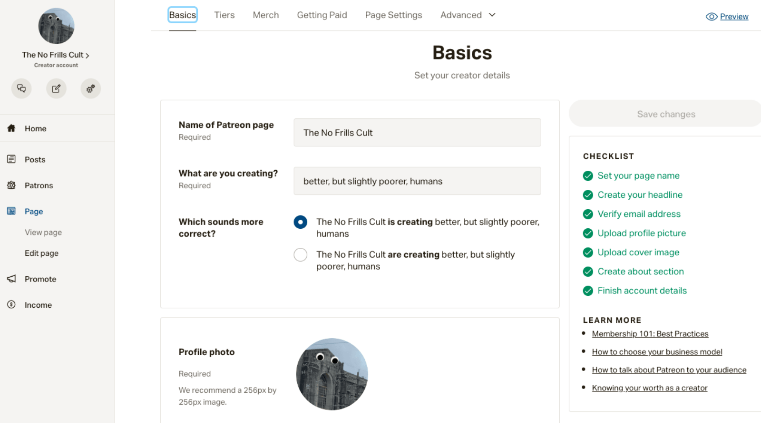Select the 'is creating' radio option
This screenshot has height=428, width=761.
coord(301,222)
